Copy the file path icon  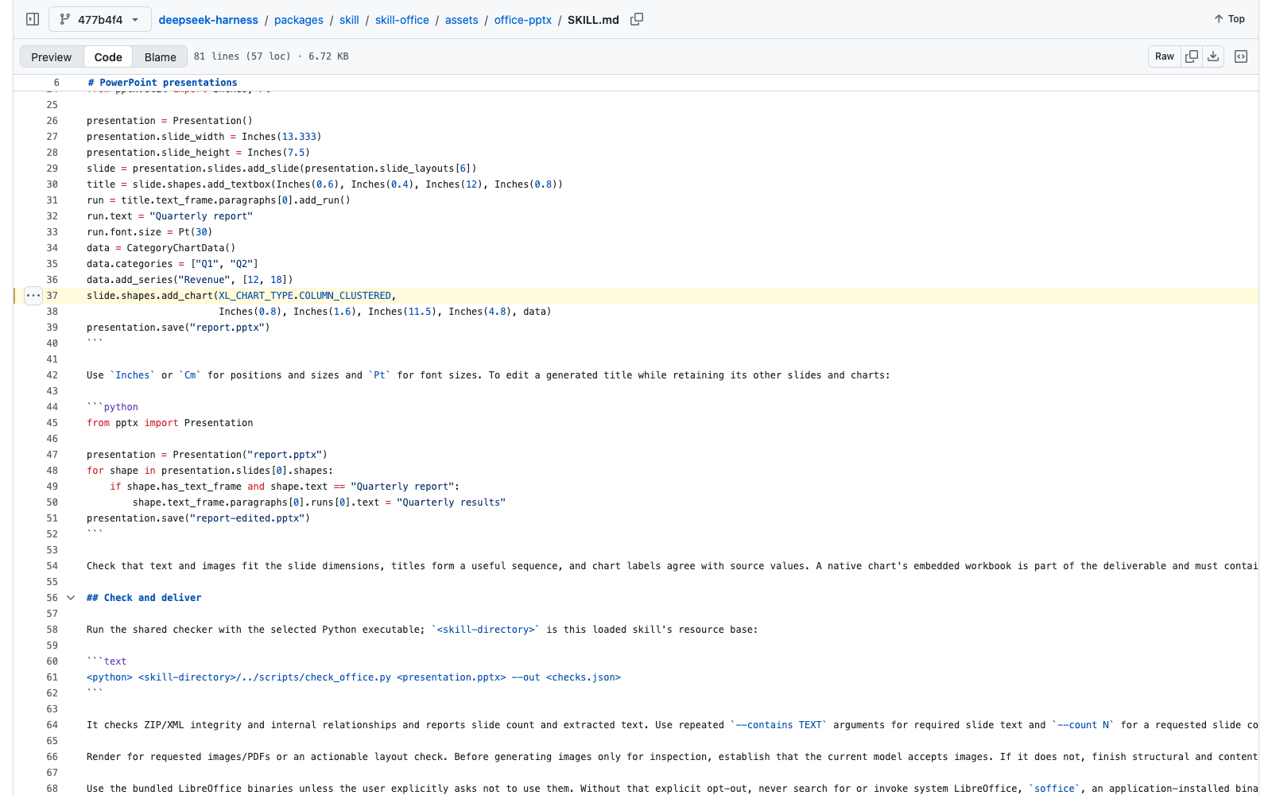[637, 19]
